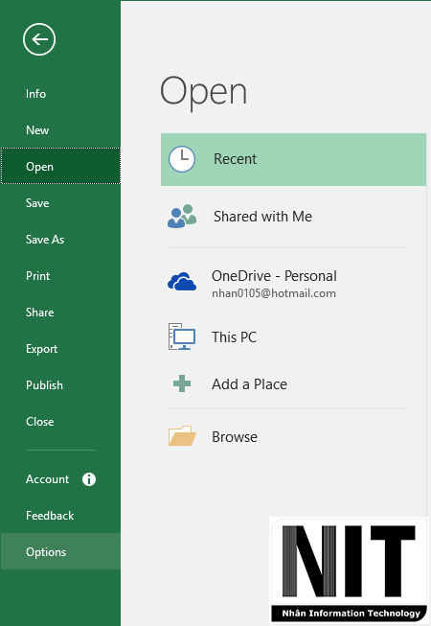Click the OneDrive cloud icon
Screen dimensions: 431x626
tap(182, 281)
